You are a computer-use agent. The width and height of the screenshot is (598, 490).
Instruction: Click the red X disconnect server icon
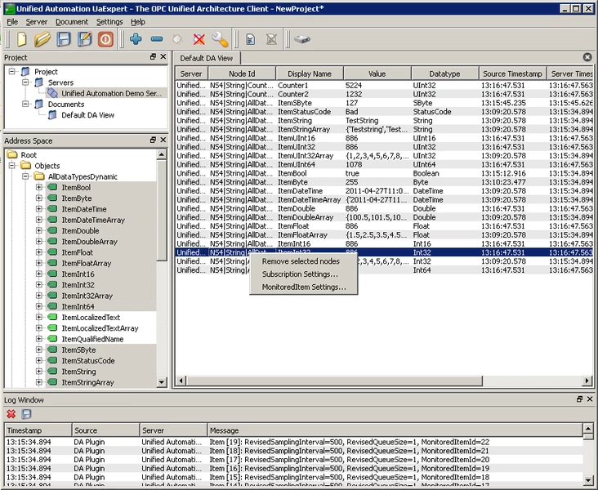click(x=199, y=39)
